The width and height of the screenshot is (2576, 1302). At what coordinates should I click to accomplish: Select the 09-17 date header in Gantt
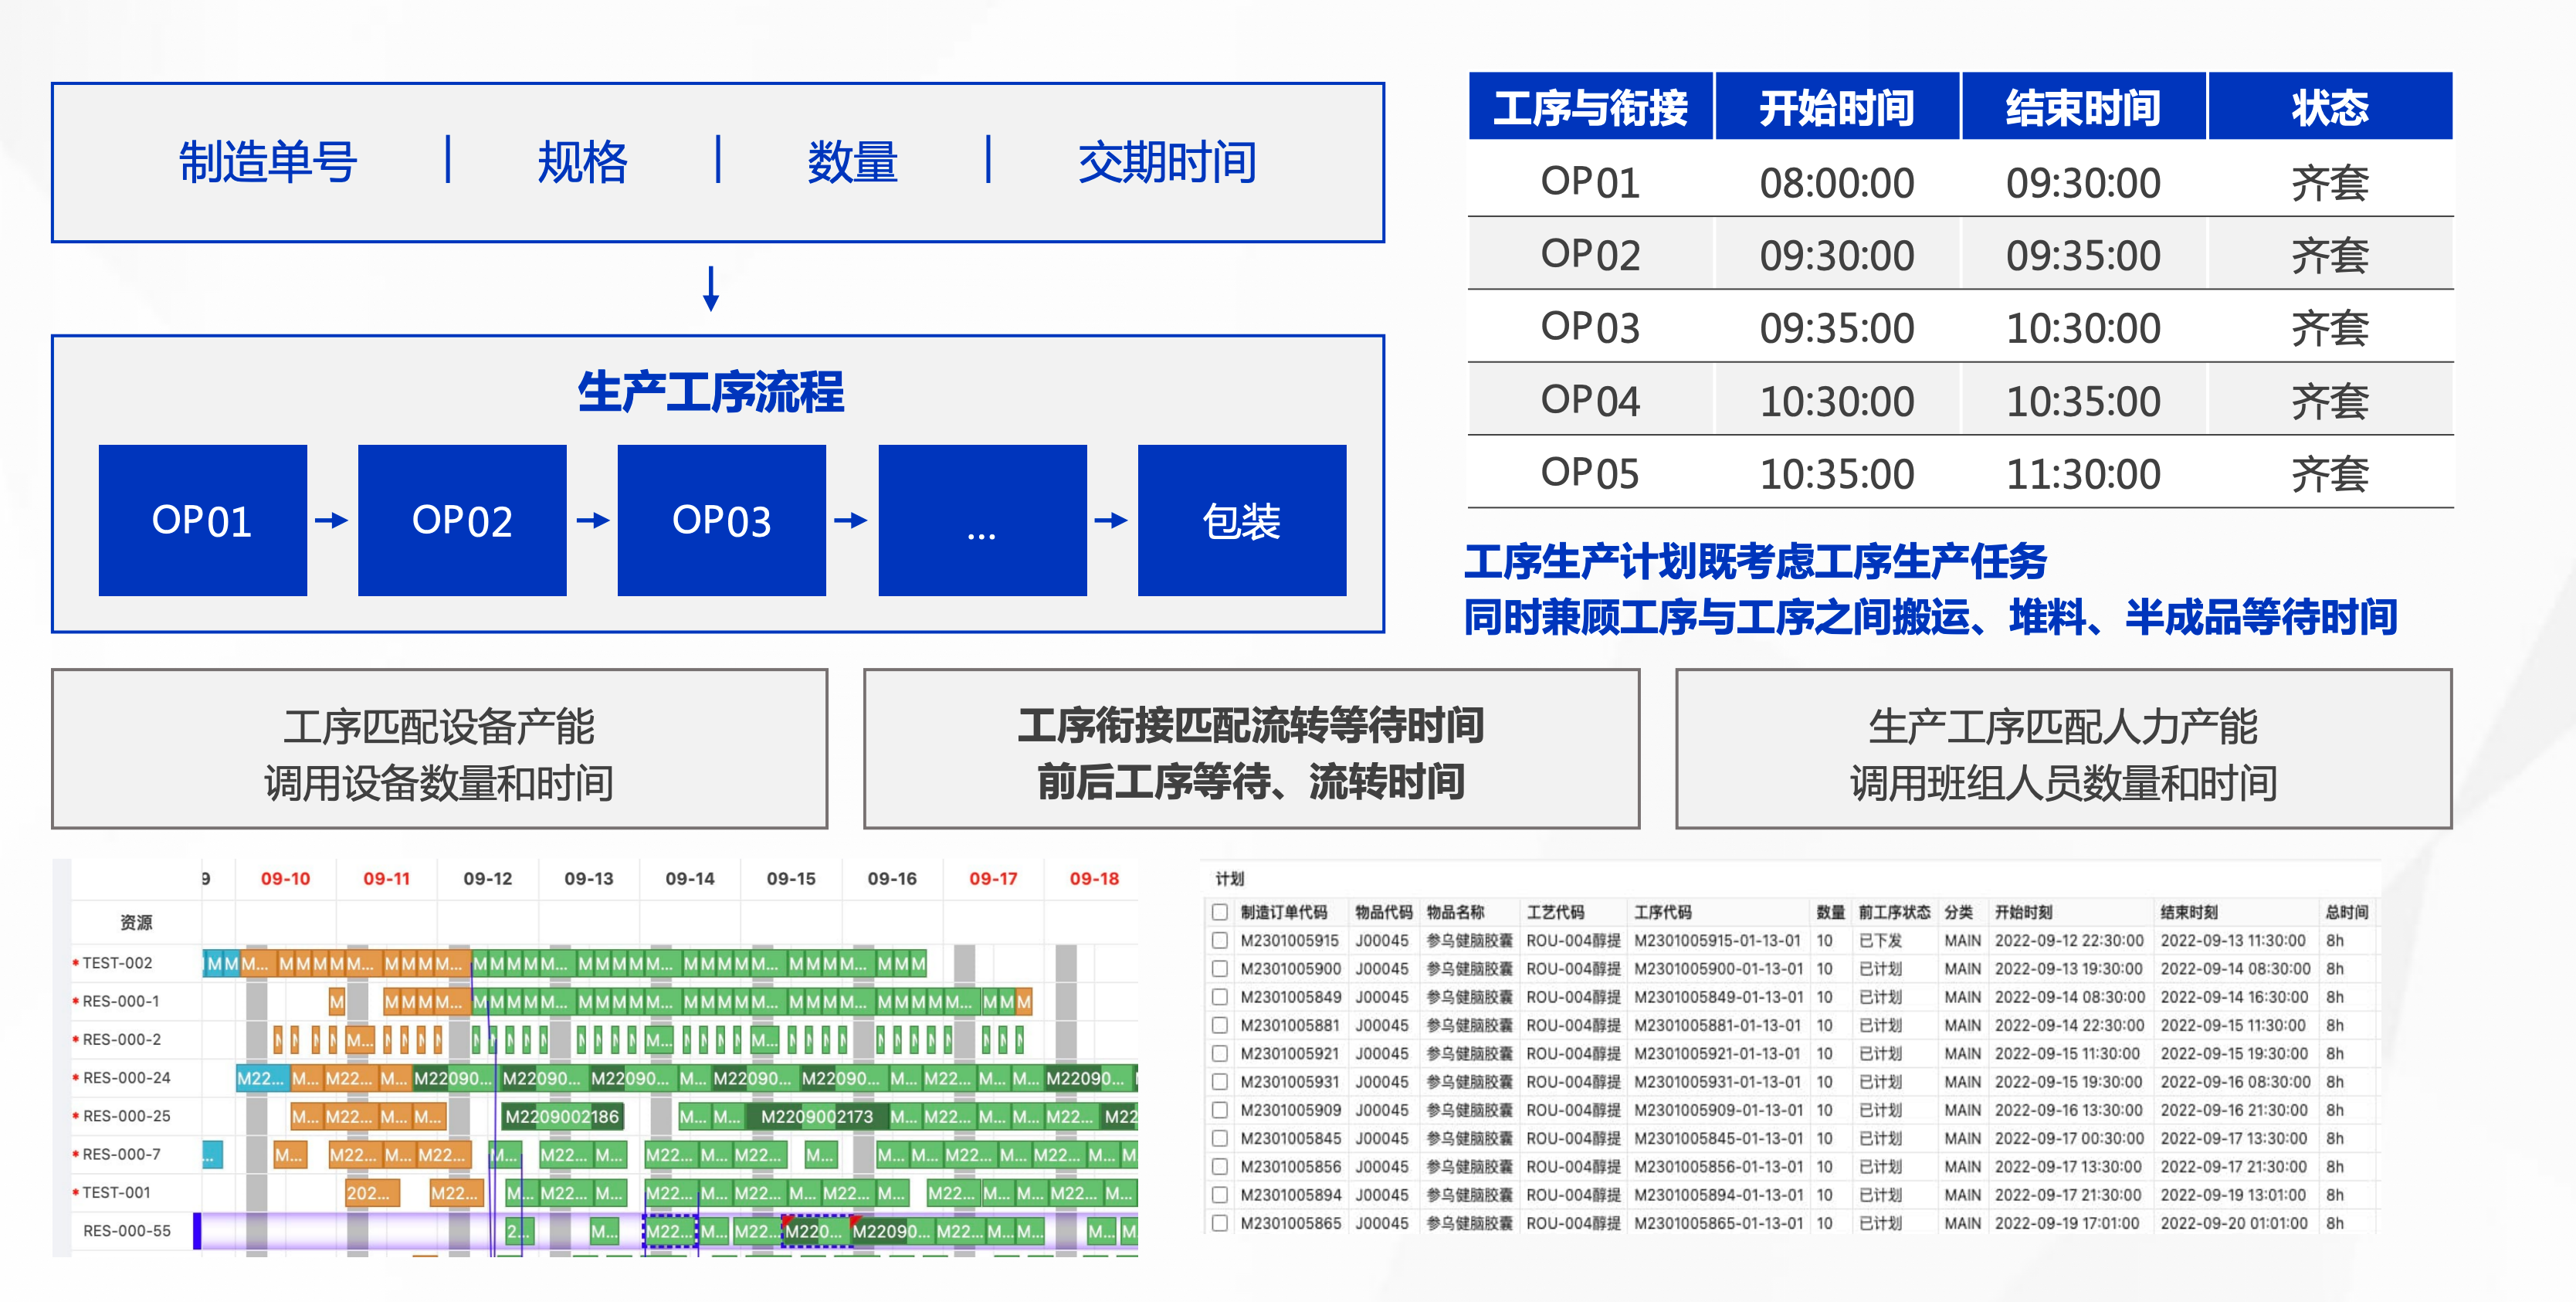pyautogui.click(x=992, y=879)
